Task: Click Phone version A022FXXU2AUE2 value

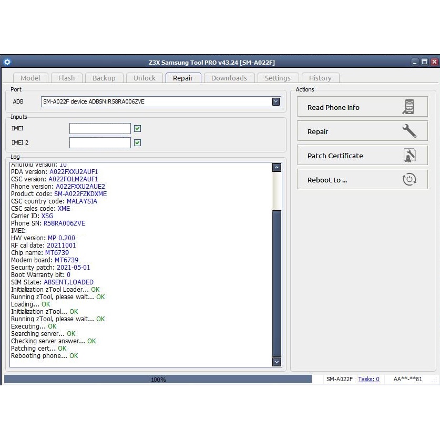Action: 80,186
